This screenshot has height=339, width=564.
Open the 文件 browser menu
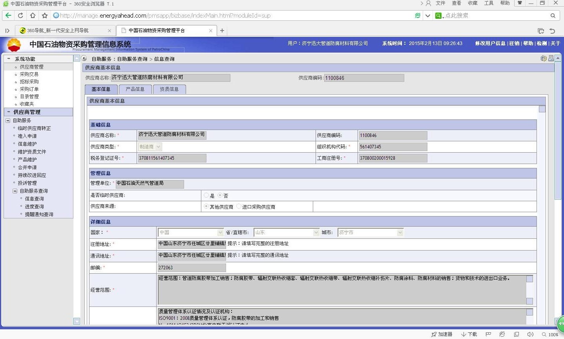click(x=440, y=3)
